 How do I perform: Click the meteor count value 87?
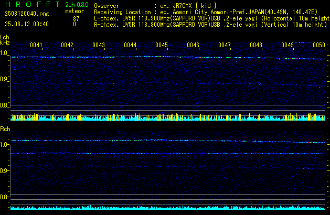pos(76,19)
